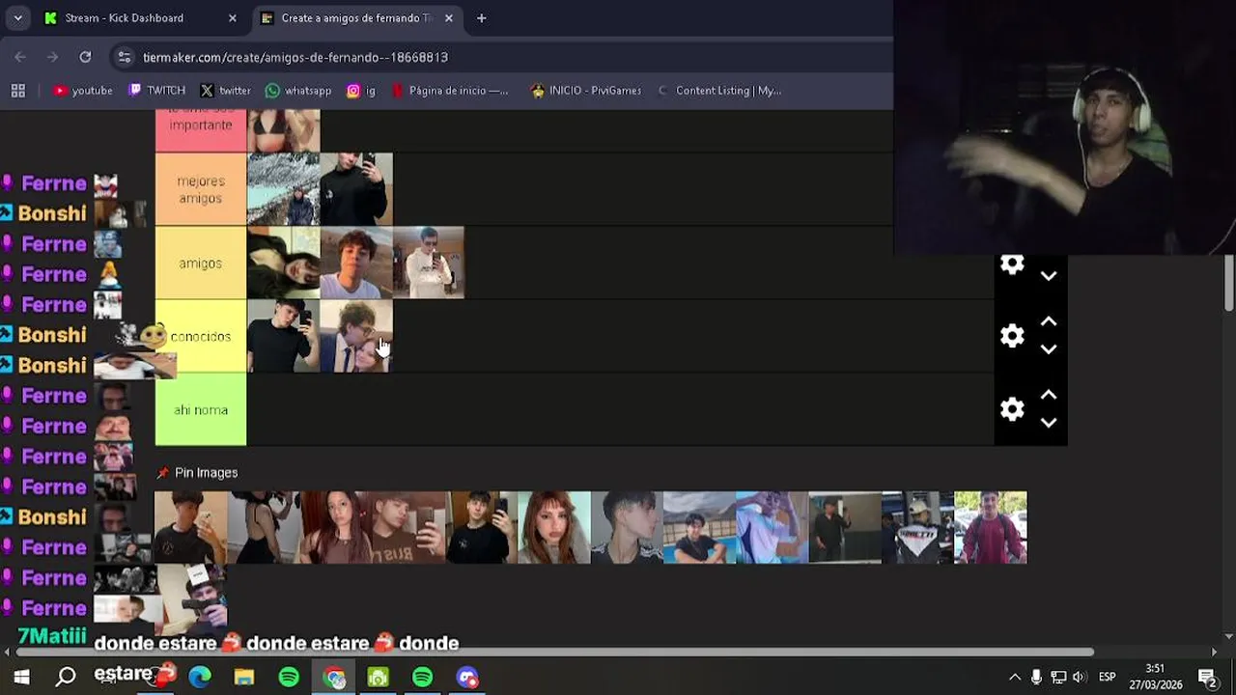1236x695 pixels.
Task: Open network settings in system tray
Action: (x=1058, y=677)
